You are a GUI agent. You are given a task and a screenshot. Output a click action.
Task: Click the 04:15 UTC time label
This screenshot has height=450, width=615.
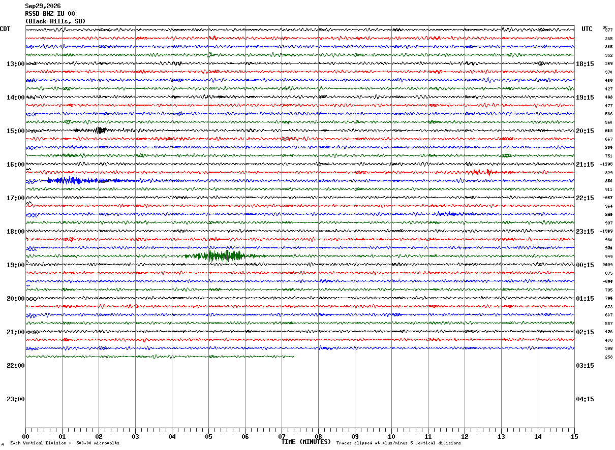click(585, 399)
